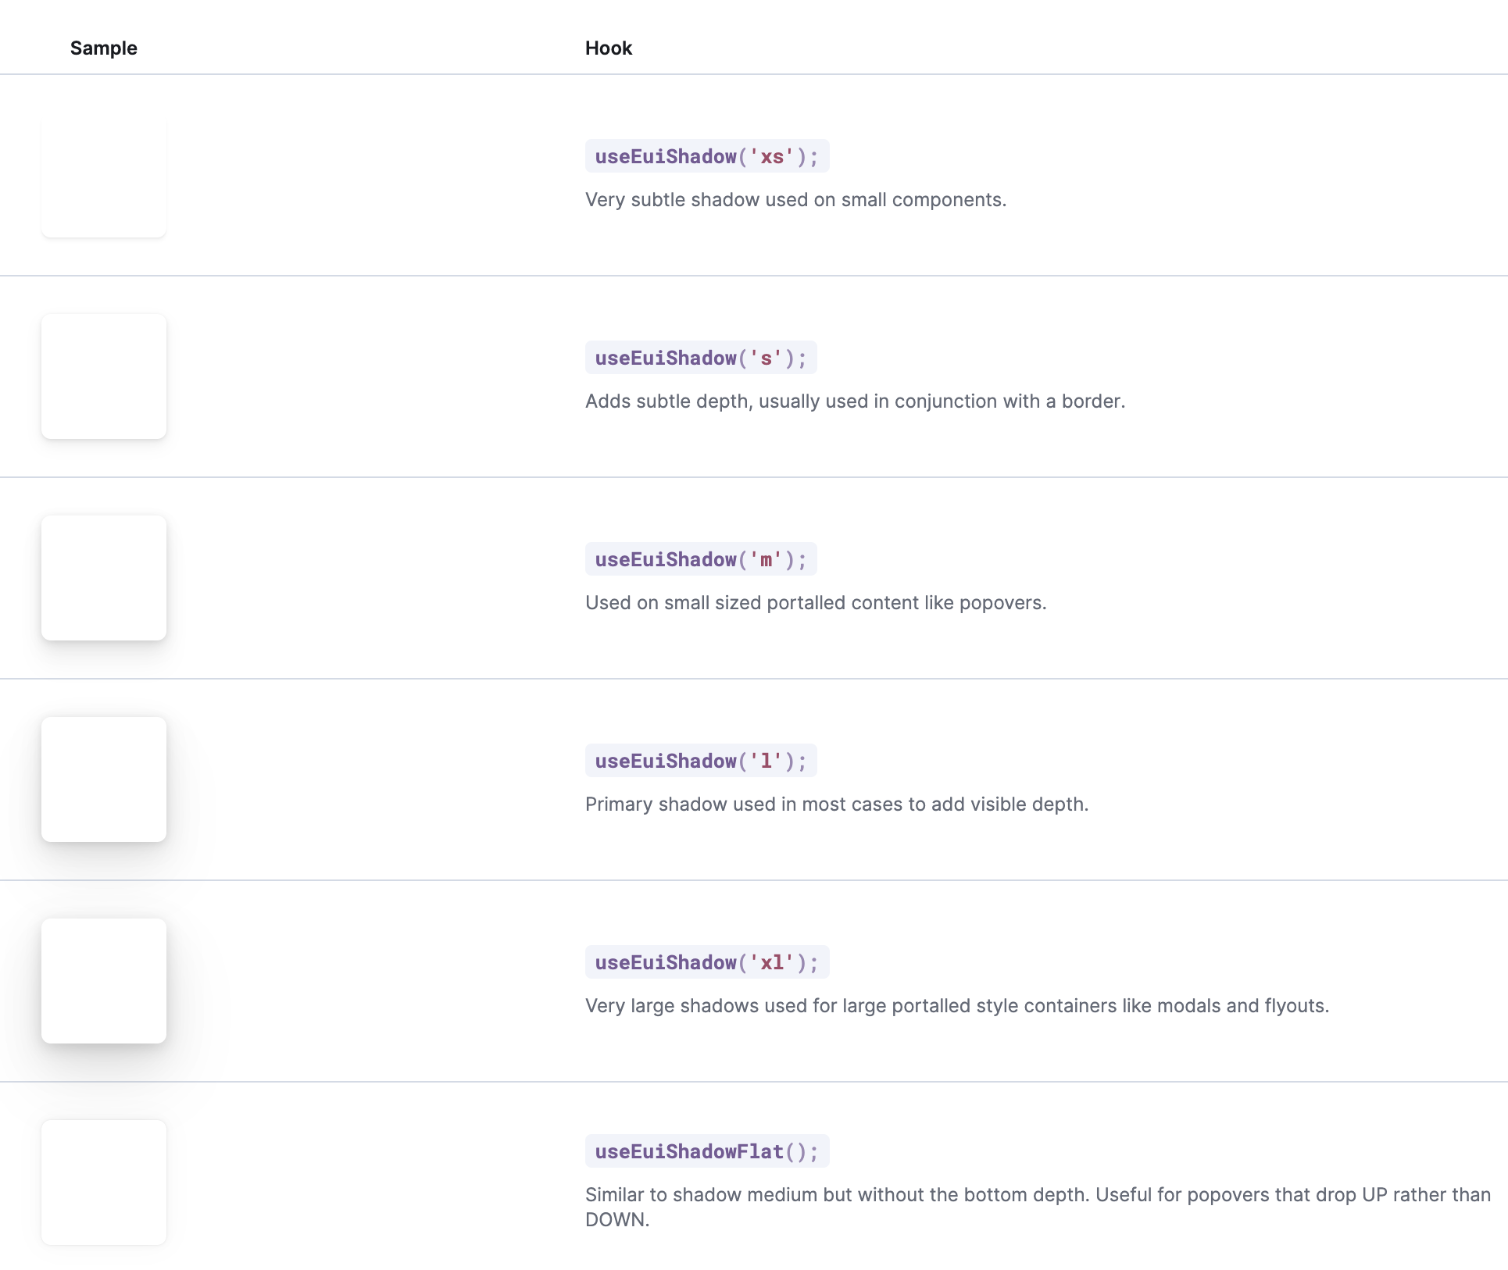The height and width of the screenshot is (1270, 1508).
Task: Click the subtle depth description text
Action: 855,401
